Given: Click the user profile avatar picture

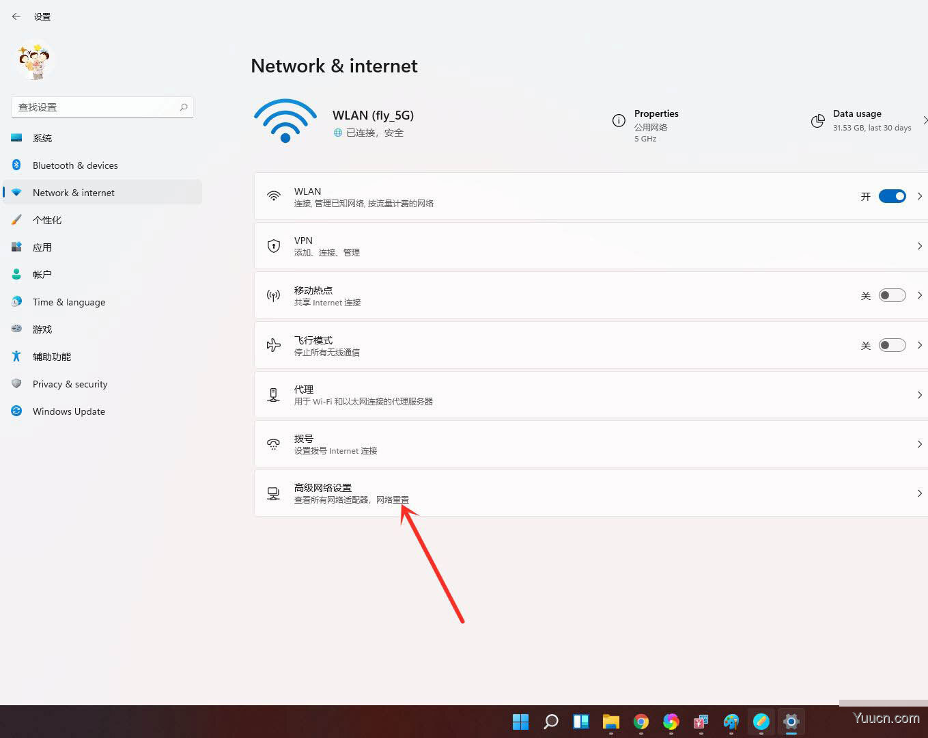Looking at the screenshot, I should tap(35, 61).
